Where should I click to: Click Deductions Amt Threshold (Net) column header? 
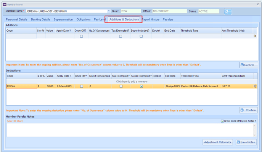pos(237,76)
